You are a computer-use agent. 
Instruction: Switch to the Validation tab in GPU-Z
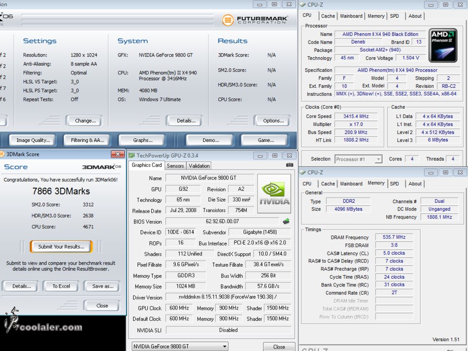(x=199, y=166)
